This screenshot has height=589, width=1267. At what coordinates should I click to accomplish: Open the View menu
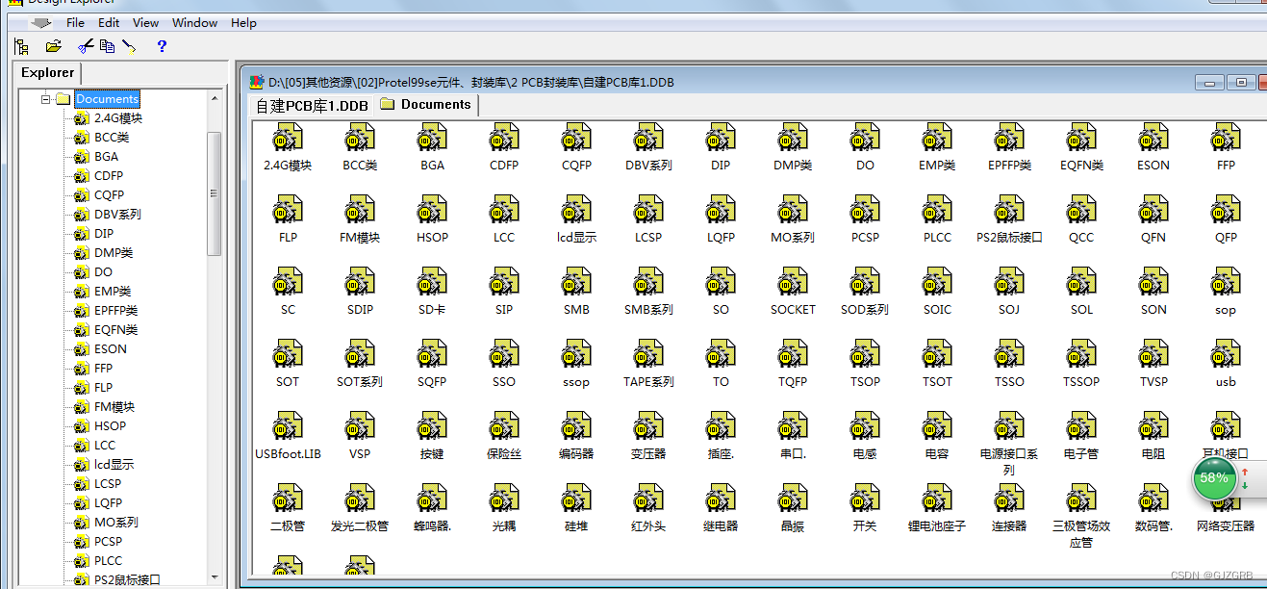pos(146,22)
